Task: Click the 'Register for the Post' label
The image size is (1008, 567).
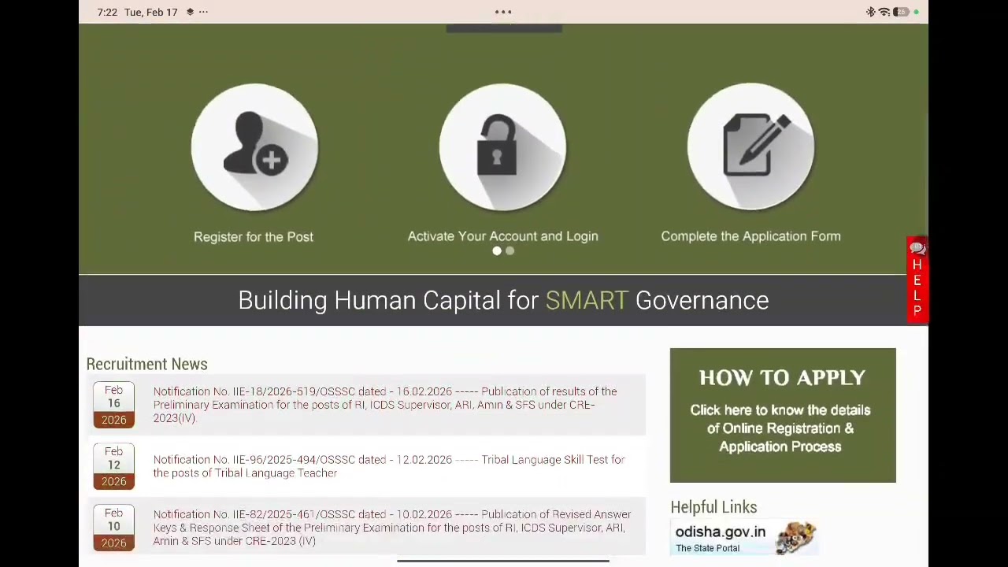Action: click(254, 236)
